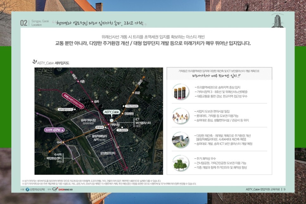The height and width of the screenshot is (204, 306).
Task: Click the 대중교통을 통한 강남, 판교지역 line
Action: tap(221, 96)
